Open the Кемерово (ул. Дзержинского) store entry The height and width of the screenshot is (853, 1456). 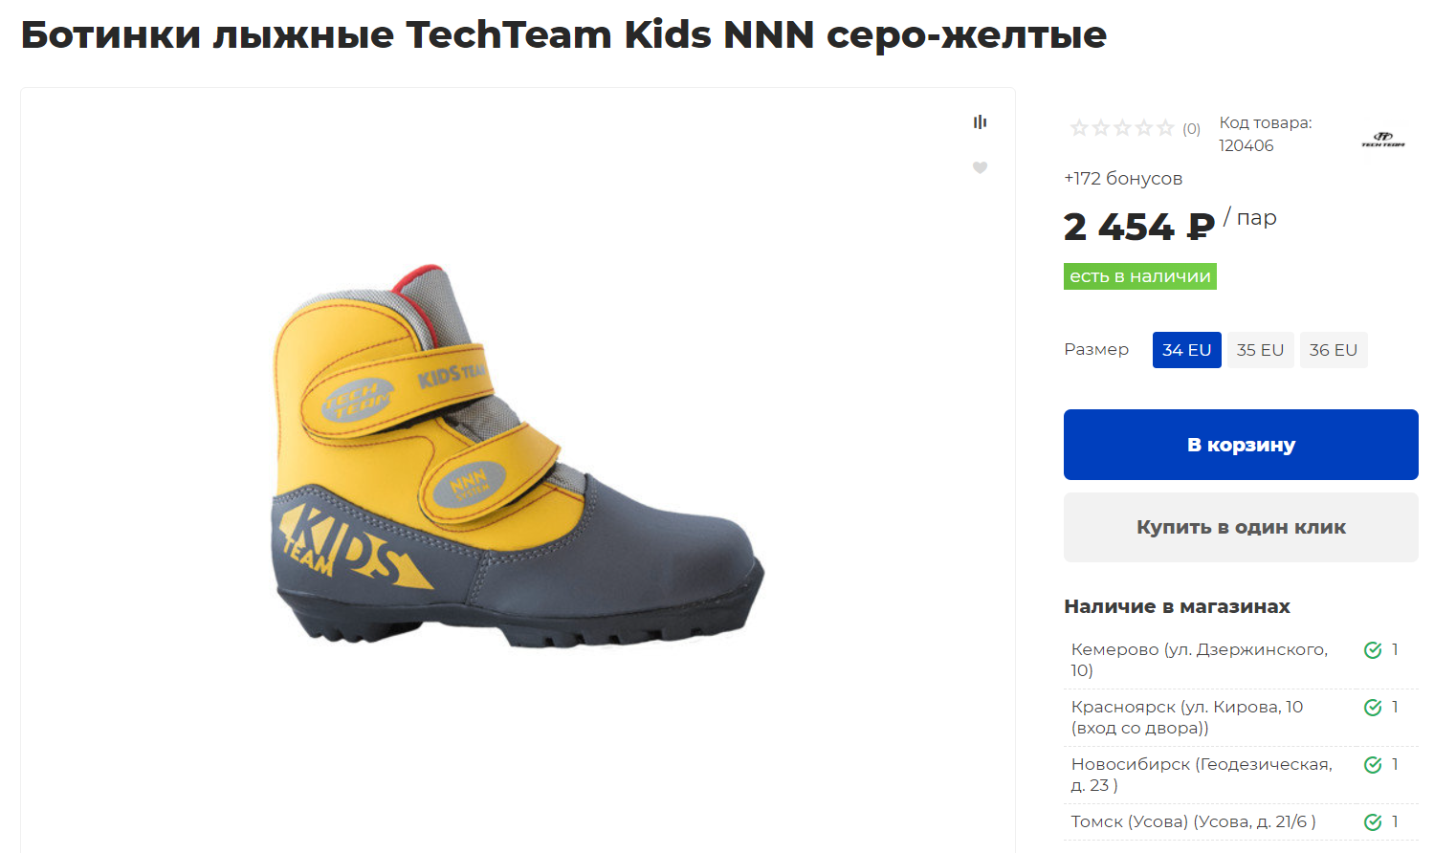[1199, 660]
